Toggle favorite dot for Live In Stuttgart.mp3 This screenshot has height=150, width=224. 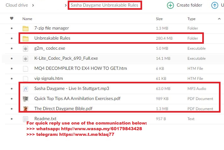pos(12,89)
